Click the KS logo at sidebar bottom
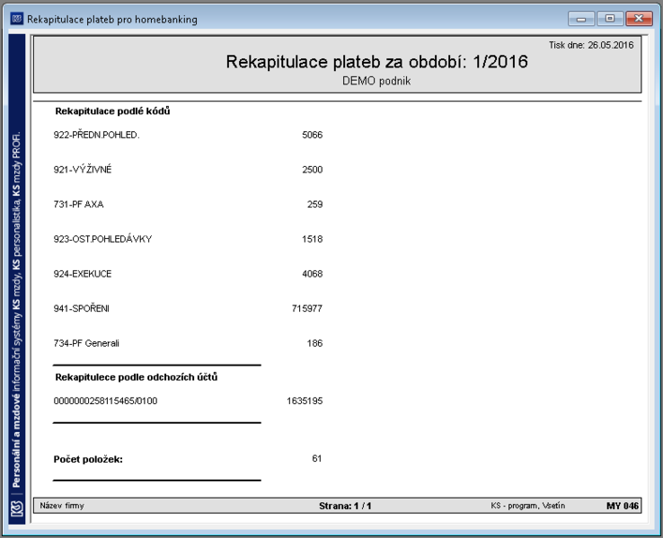 click(17, 508)
